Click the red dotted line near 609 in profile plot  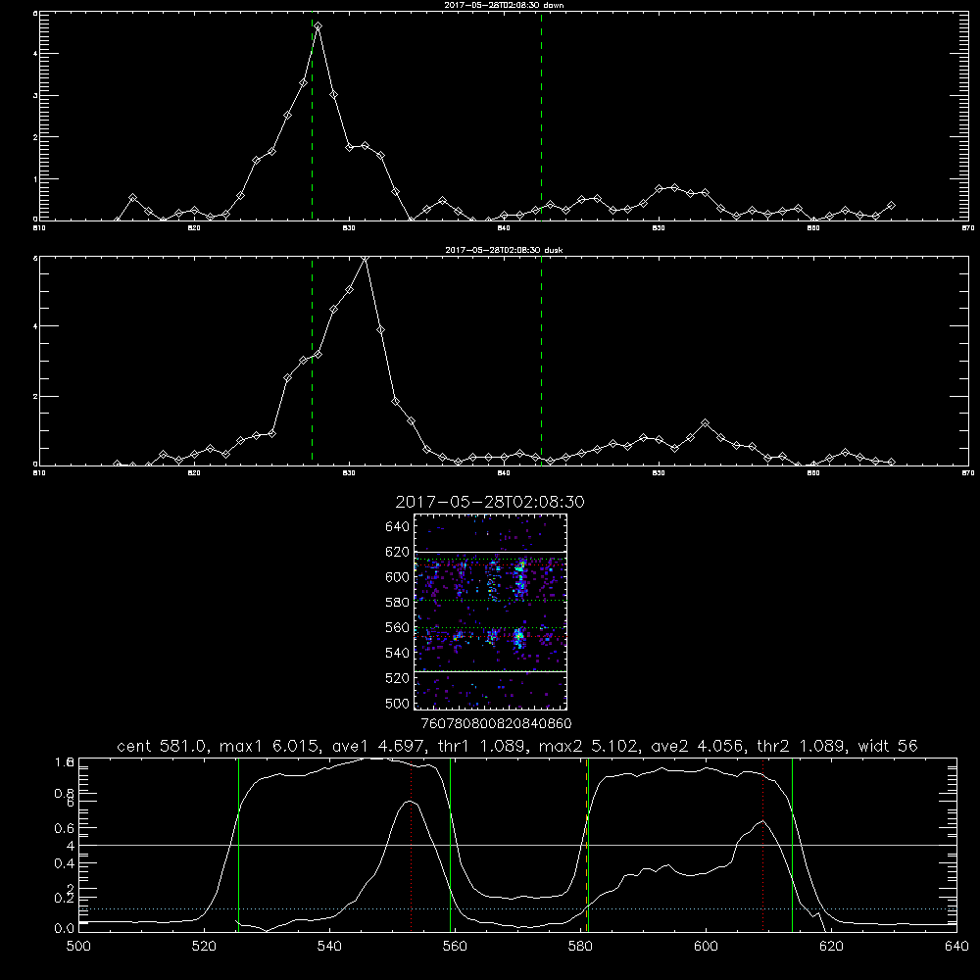[763, 847]
